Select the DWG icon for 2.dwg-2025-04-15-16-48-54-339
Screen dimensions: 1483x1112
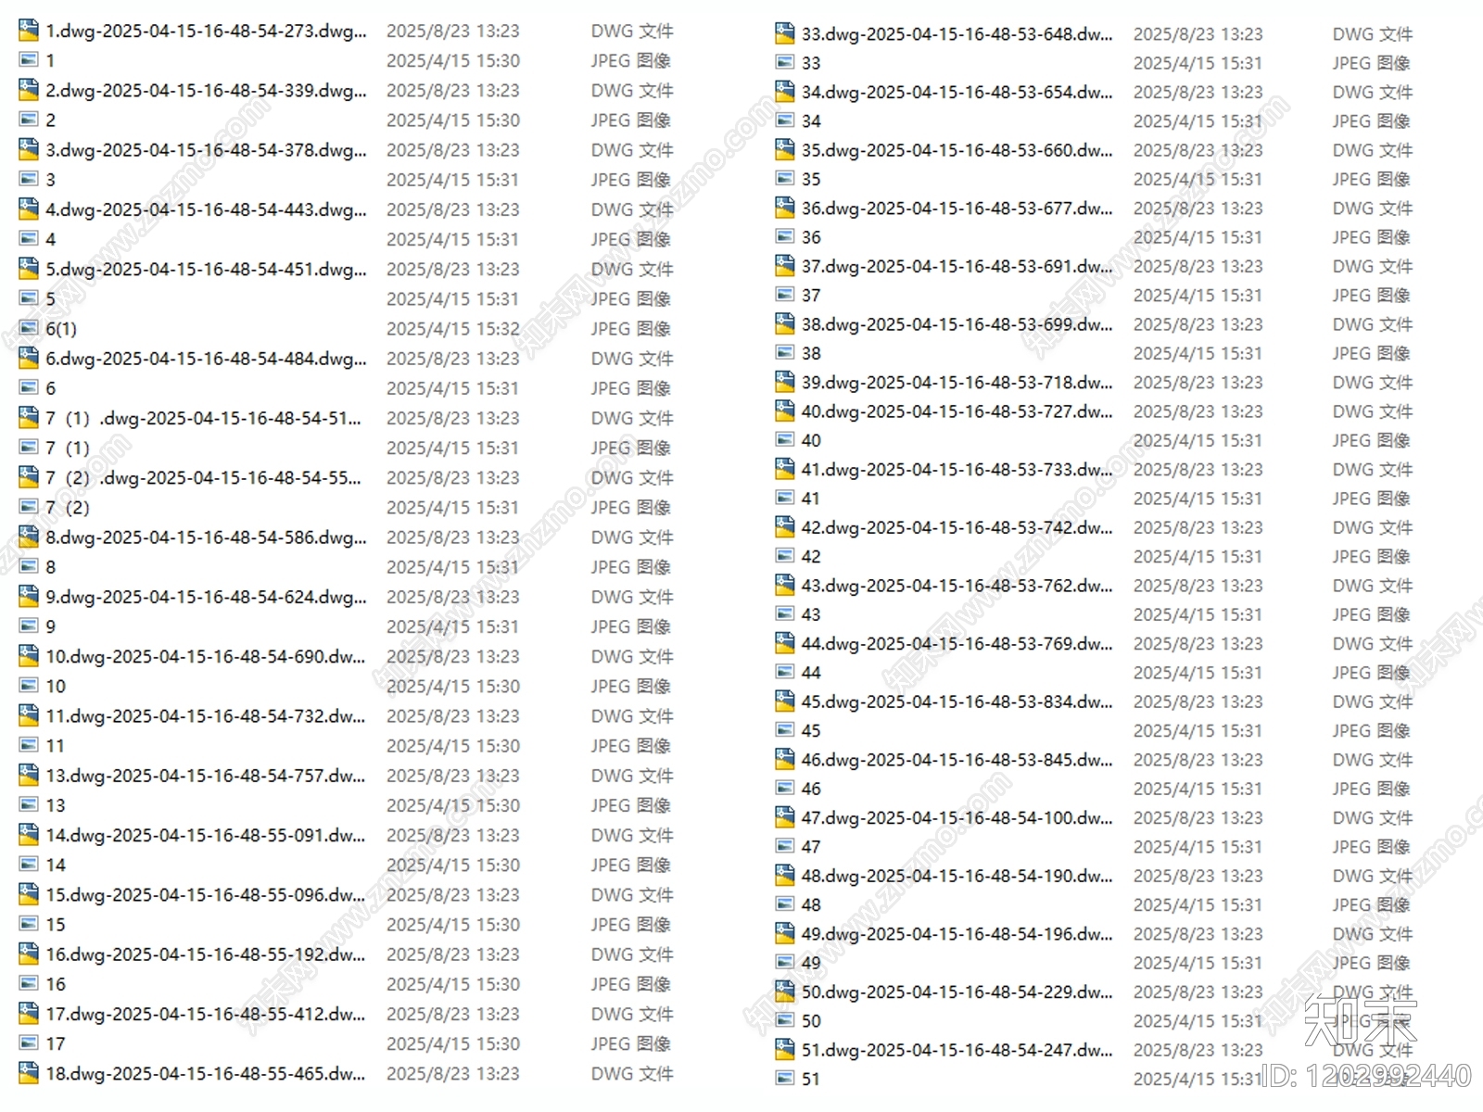click(x=29, y=90)
